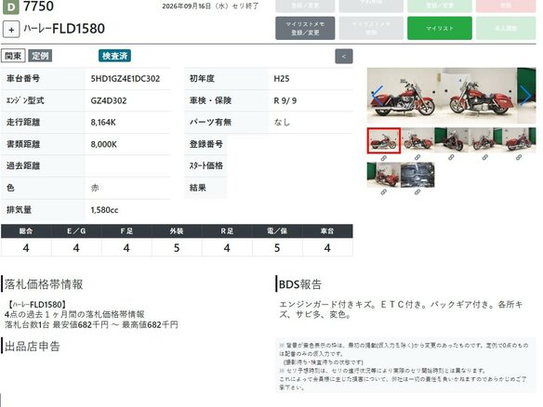
Task: Click the ハーレーFLD1580 model title
Action: pyautogui.click(x=64, y=29)
